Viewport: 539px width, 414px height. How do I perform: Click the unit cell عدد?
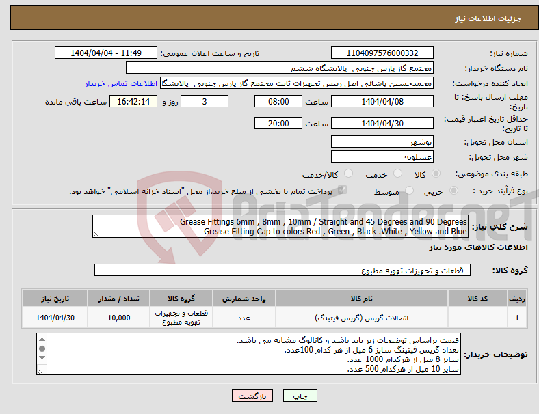pyautogui.click(x=244, y=318)
